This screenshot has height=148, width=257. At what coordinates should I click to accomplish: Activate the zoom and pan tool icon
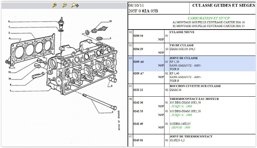pyautogui.click(x=75, y=5)
